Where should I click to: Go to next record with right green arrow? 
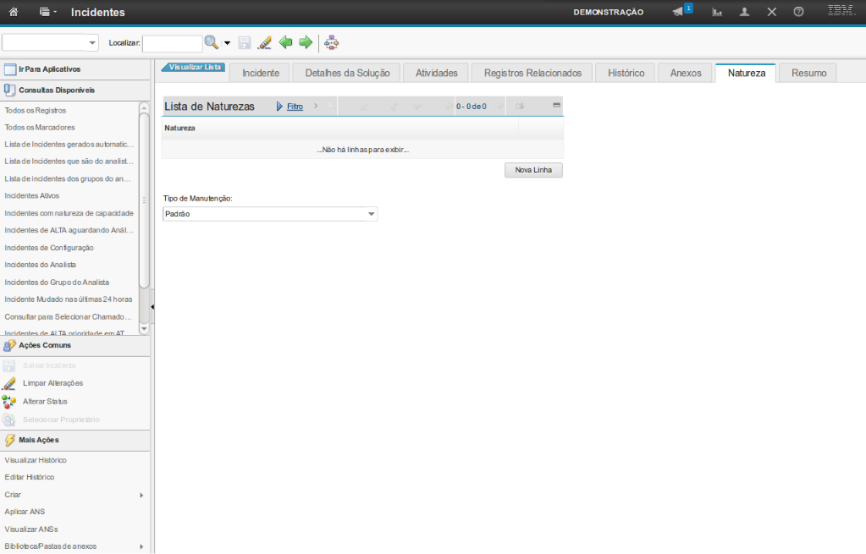306,42
